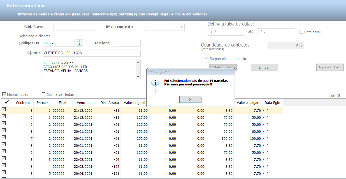
Task: Click the '1 de 15' record counter
Action: point(334,96)
